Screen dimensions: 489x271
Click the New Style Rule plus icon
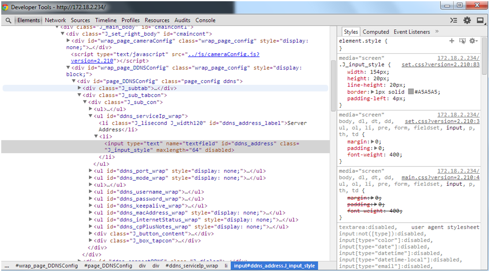click(451, 41)
